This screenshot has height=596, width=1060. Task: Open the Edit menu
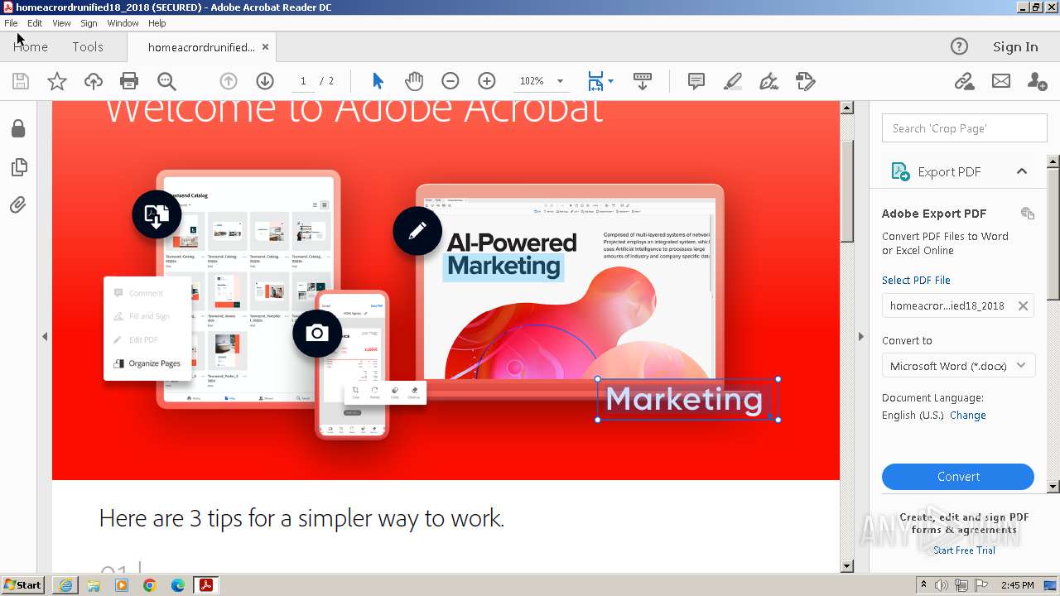click(35, 23)
